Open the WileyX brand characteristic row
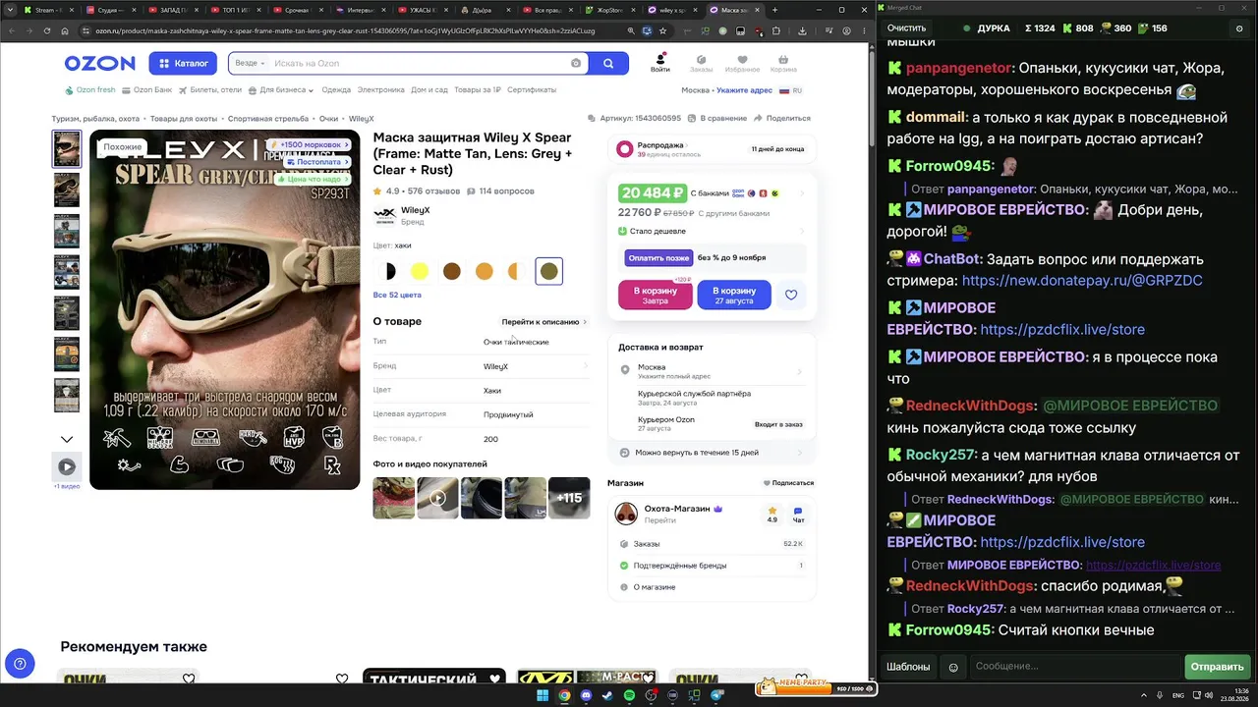Image resolution: width=1258 pixels, height=707 pixels. pyautogui.click(x=482, y=366)
